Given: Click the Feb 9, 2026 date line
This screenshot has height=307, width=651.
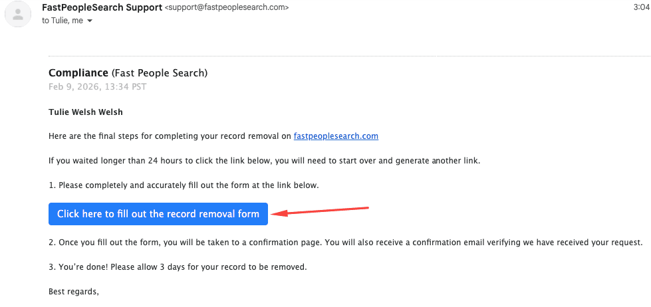Looking at the screenshot, I should point(97,87).
